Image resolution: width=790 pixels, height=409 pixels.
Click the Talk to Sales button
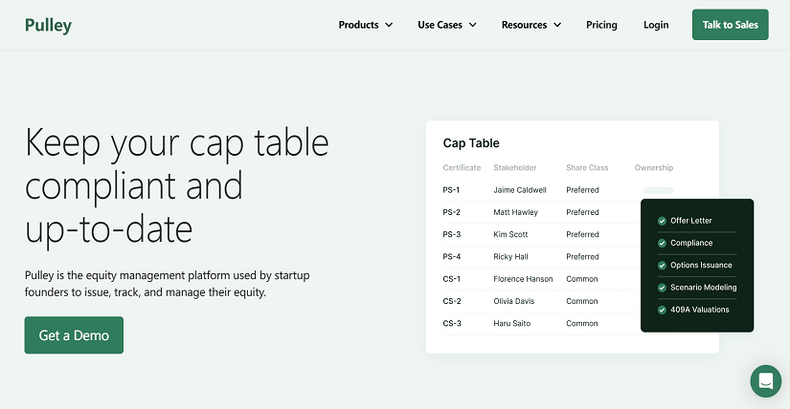pyautogui.click(x=730, y=25)
